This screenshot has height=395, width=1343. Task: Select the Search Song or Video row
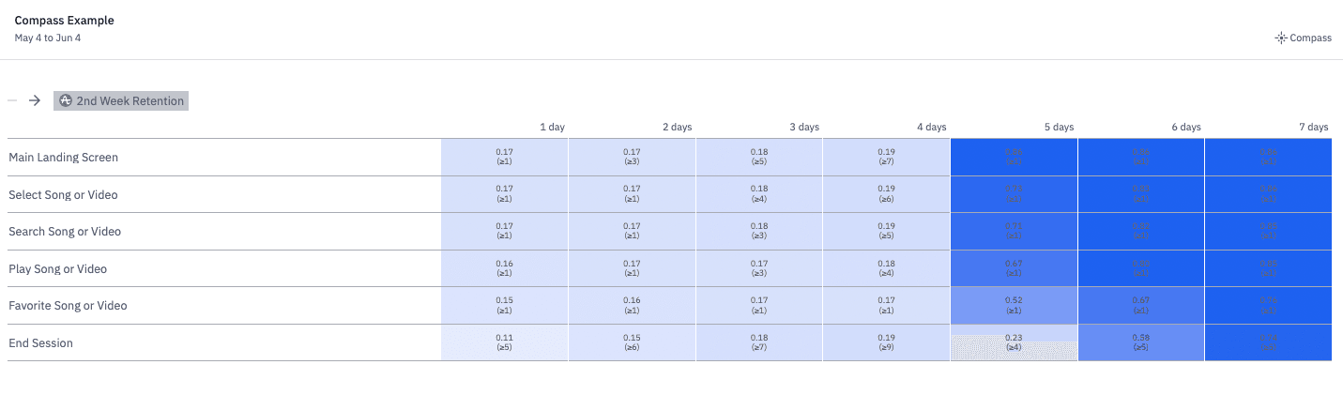[65, 232]
